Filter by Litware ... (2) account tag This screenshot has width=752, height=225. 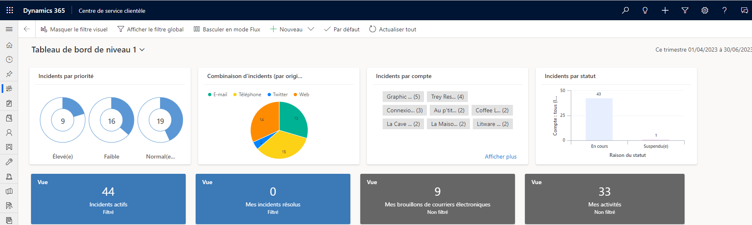point(493,124)
